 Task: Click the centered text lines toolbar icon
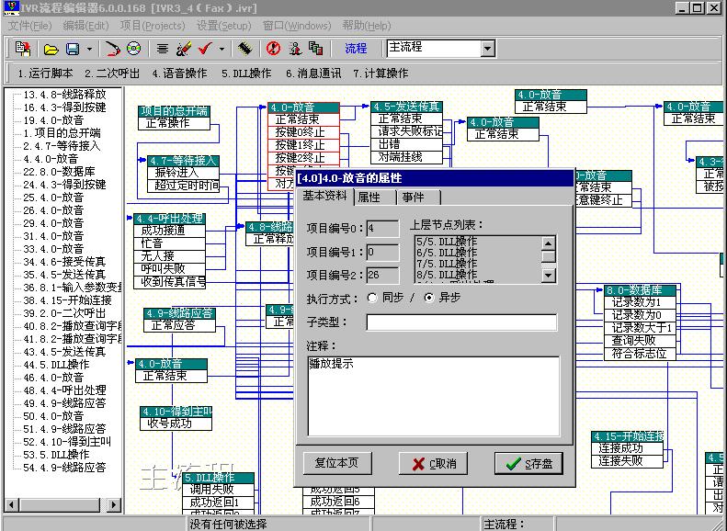[x=163, y=48]
